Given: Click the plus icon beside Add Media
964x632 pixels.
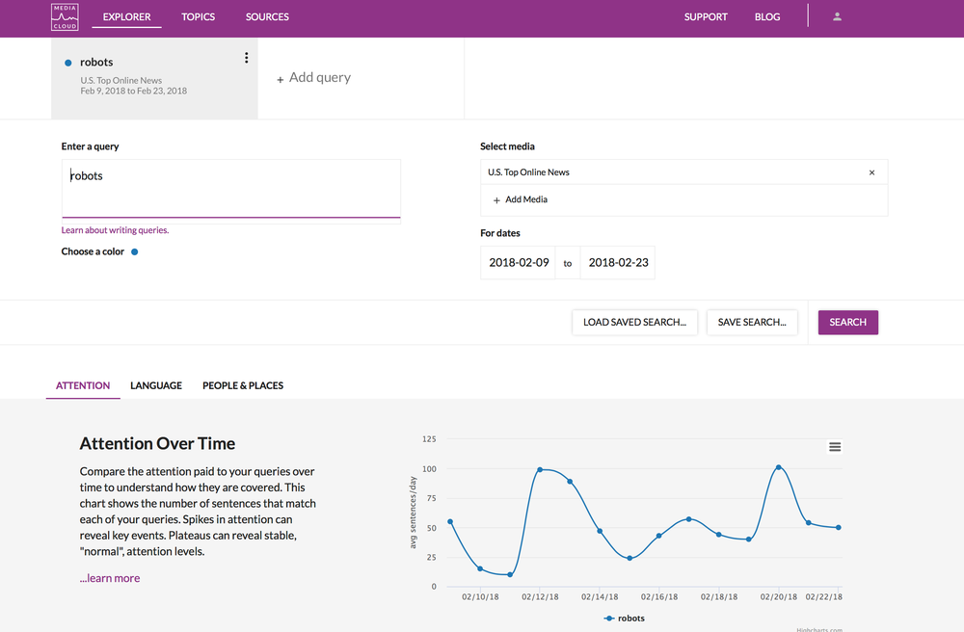Looking at the screenshot, I should pyautogui.click(x=496, y=200).
